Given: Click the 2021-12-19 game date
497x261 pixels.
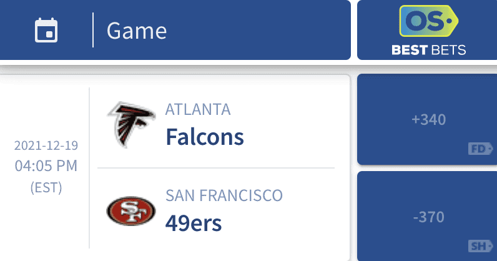Looking at the screenshot, I should click(x=46, y=145).
